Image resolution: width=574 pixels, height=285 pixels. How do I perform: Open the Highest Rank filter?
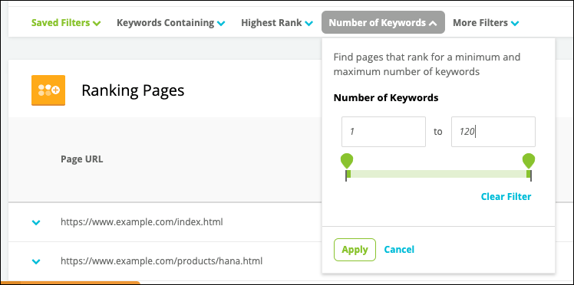click(277, 23)
